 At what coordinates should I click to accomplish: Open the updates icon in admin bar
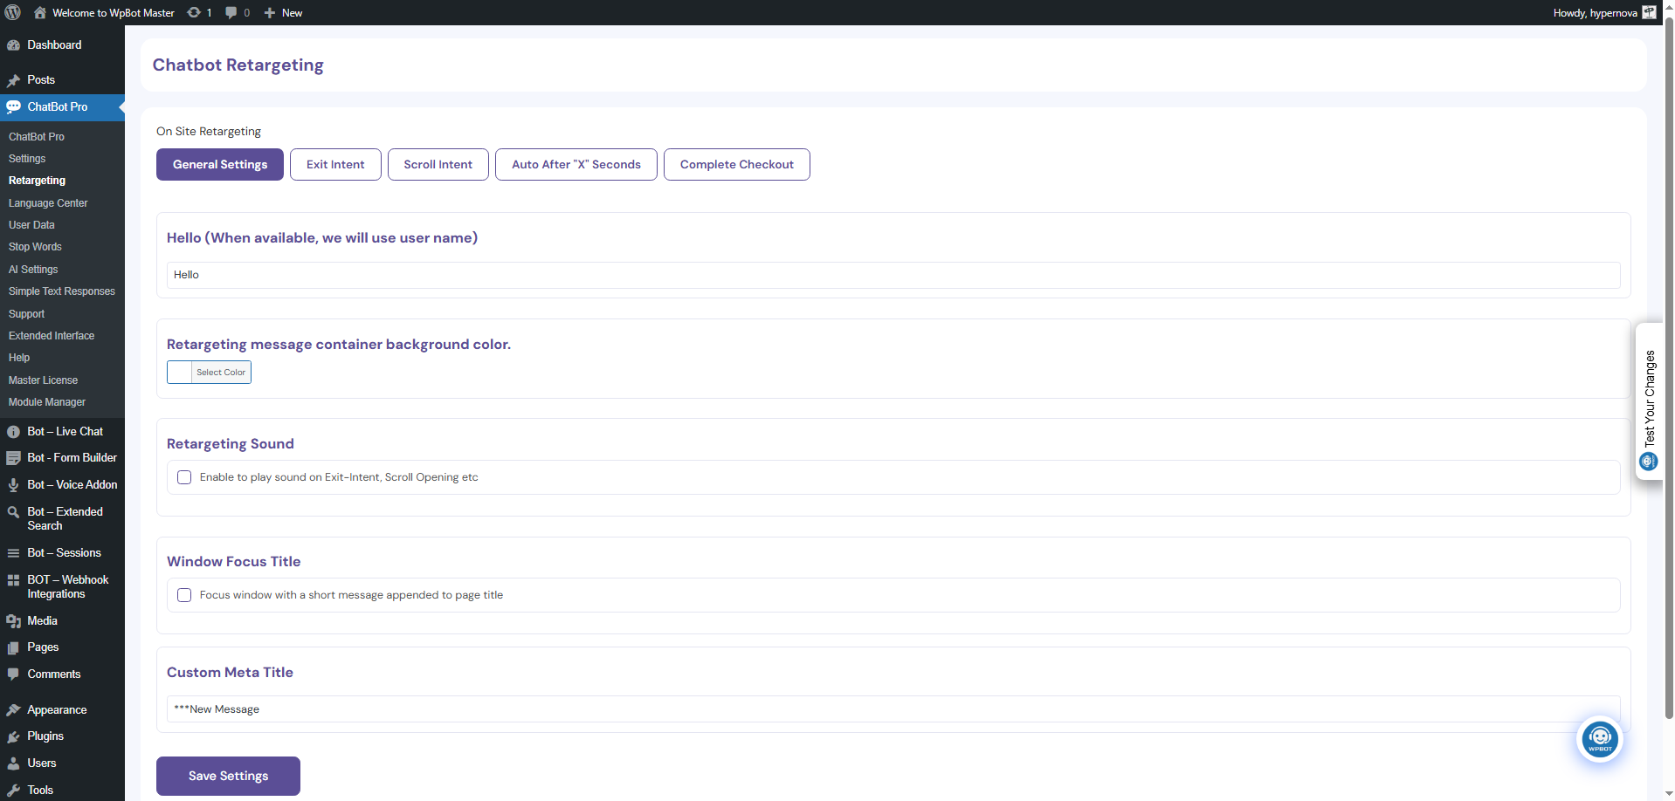[195, 12]
